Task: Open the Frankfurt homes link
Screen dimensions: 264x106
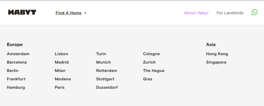Action: click(x=16, y=79)
